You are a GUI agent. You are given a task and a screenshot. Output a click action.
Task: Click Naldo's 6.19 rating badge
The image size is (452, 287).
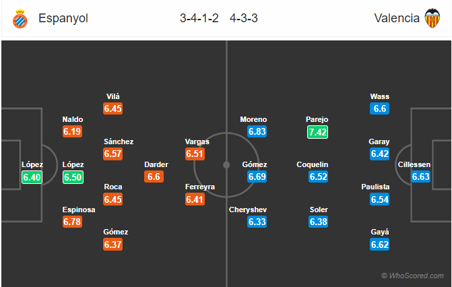(x=72, y=132)
